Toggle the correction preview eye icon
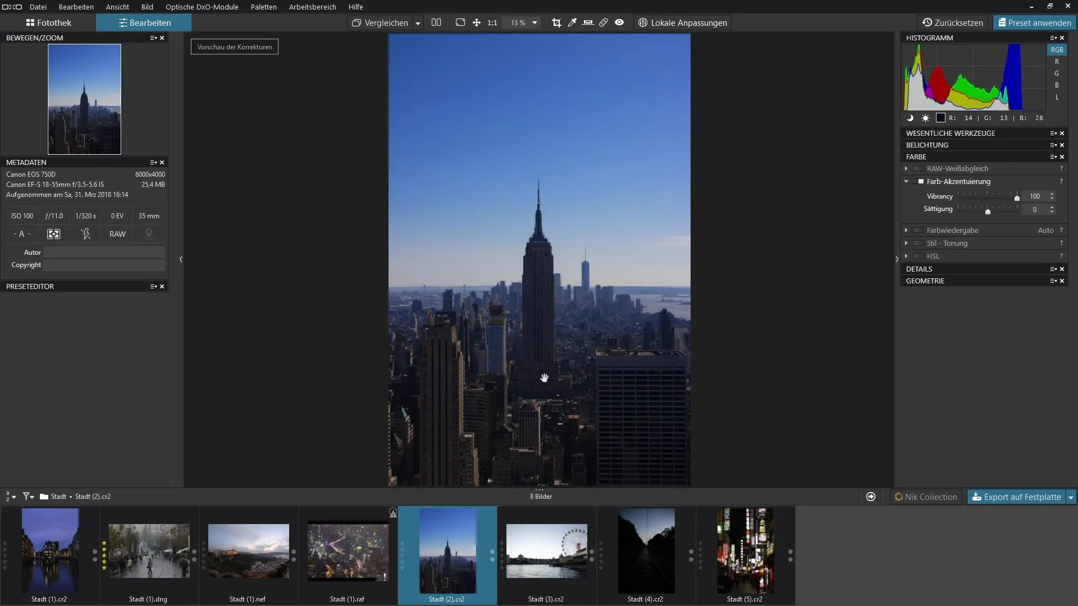The image size is (1078, 606). coord(619,22)
